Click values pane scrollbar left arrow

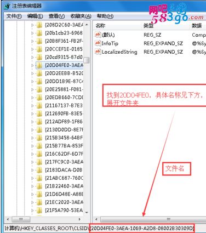96,219
